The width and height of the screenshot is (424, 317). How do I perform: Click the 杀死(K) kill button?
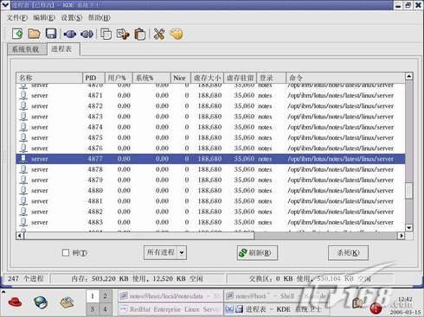coord(348,253)
